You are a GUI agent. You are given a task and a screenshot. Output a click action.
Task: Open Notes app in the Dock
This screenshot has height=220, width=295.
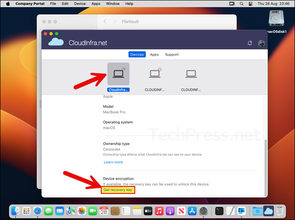[x=137, y=211]
